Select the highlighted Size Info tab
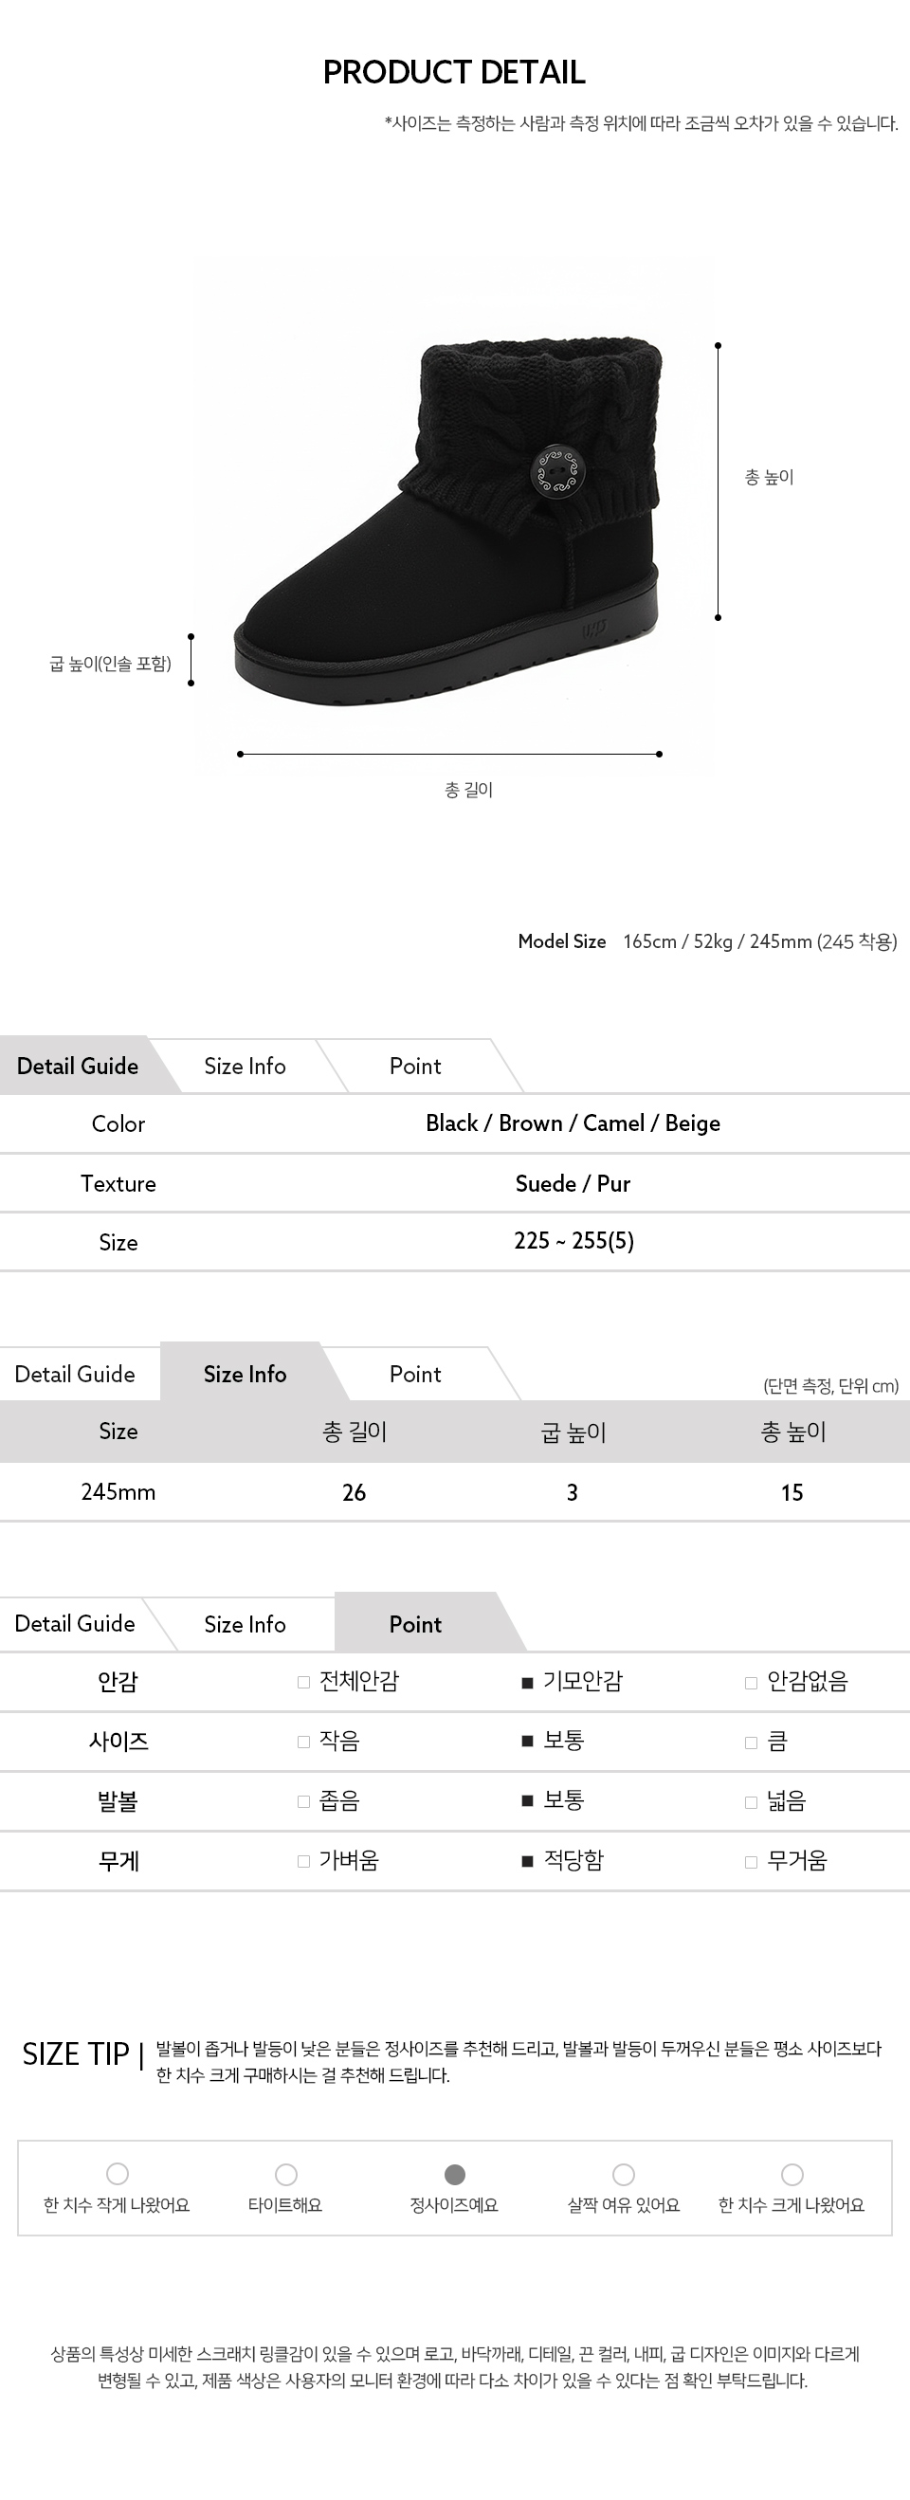 [x=245, y=1374]
